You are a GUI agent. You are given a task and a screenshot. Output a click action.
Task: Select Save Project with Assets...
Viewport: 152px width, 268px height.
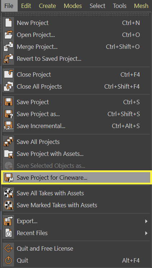click(76, 154)
